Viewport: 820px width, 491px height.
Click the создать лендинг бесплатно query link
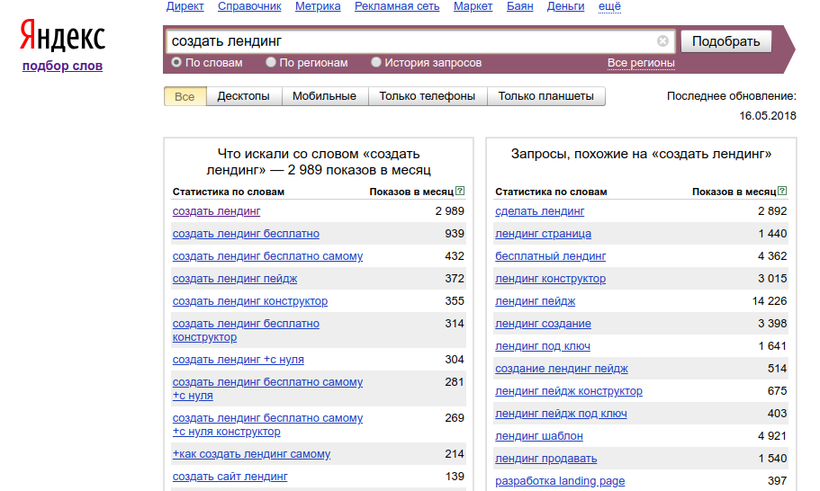click(246, 234)
